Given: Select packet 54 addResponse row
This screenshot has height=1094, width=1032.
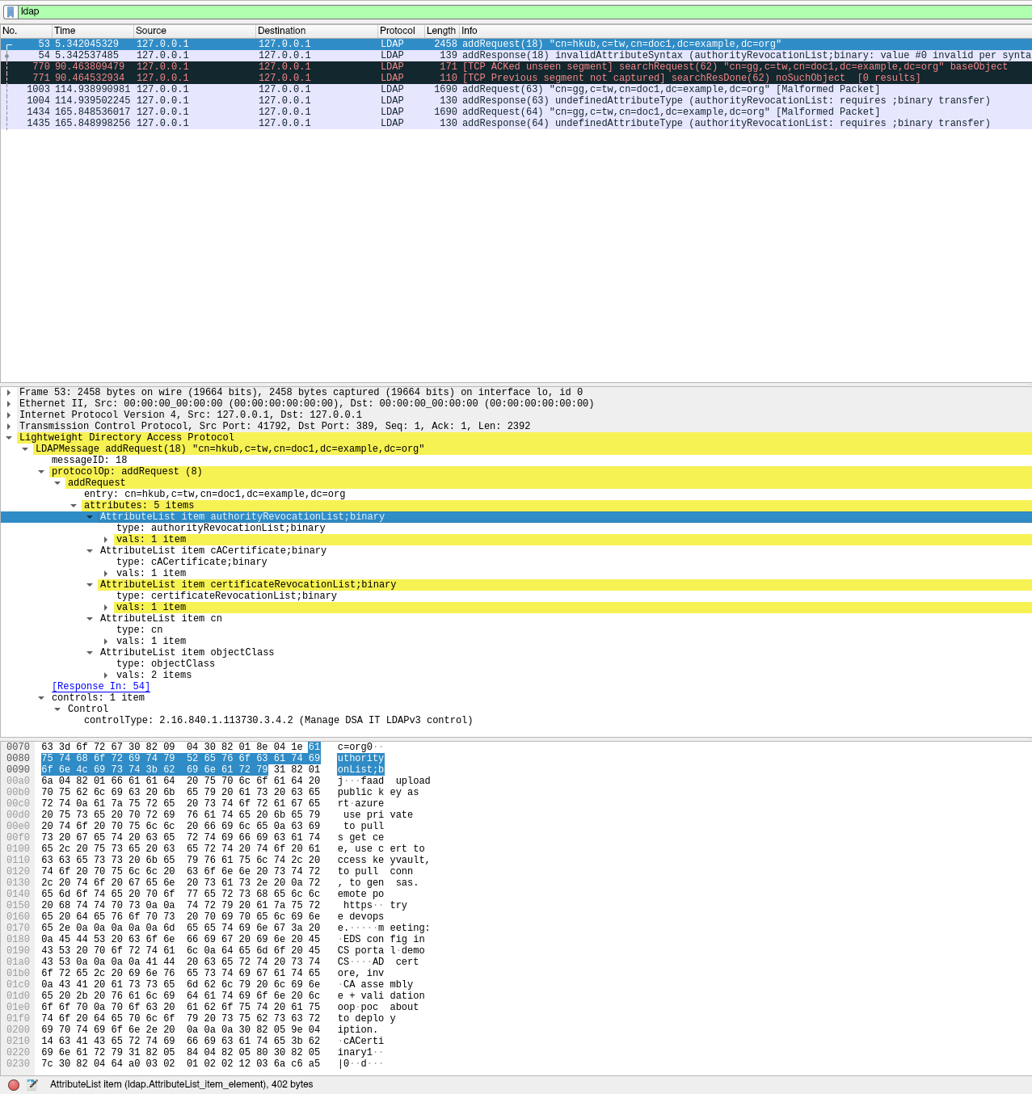Looking at the screenshot, I should tap(517, 56).
